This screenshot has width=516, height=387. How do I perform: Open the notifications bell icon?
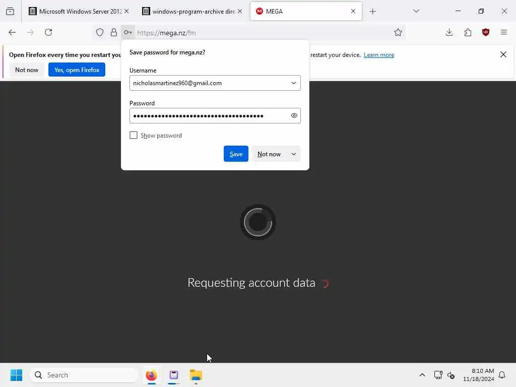coord(502,375)
